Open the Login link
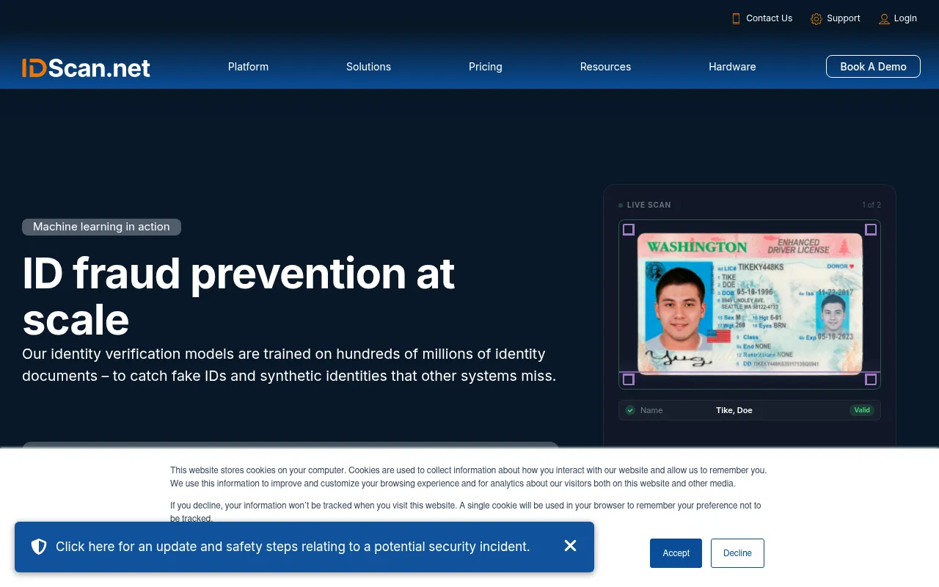This screenshot has height=587, width=939. [905, 18]
